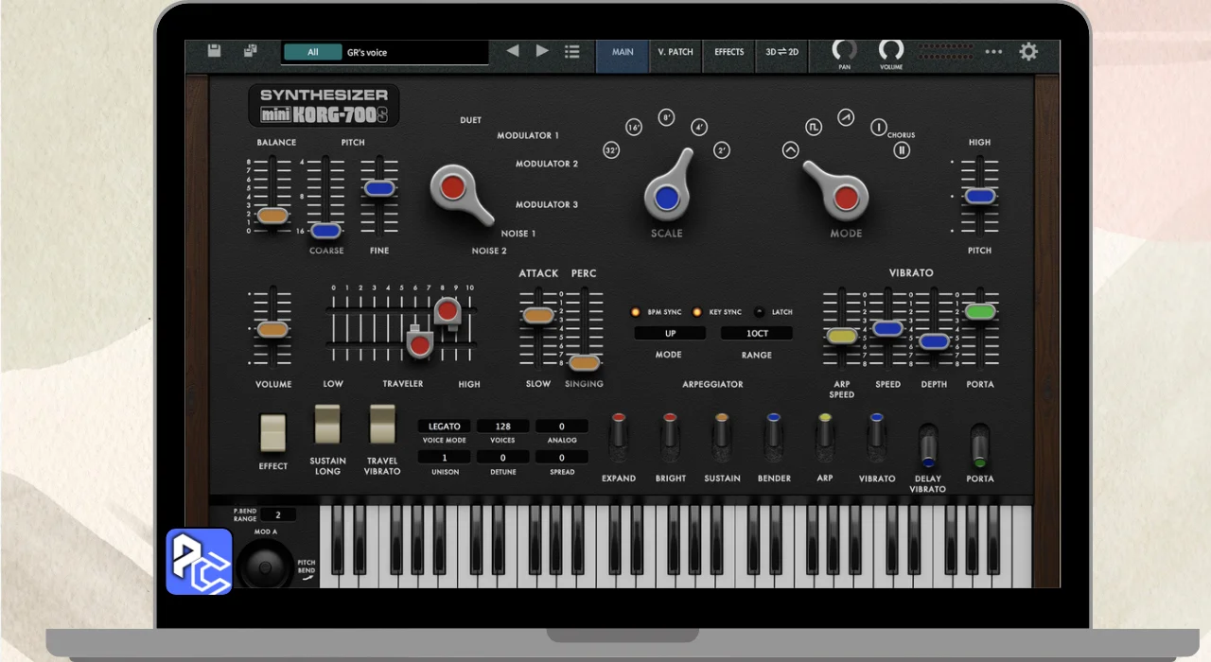Enable the arpeggiator LATCH switch
1211x662 pixels.
tap(759, 312)
